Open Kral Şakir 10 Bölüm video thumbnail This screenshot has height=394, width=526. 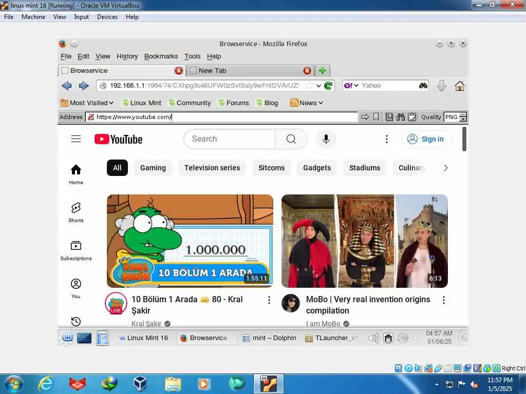(x=190, y=241)
